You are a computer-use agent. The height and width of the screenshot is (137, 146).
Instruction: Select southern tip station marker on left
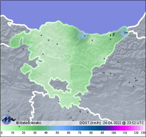(x=58, y=101)
